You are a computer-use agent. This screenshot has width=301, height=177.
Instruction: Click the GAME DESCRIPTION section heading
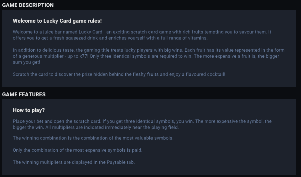28,5
